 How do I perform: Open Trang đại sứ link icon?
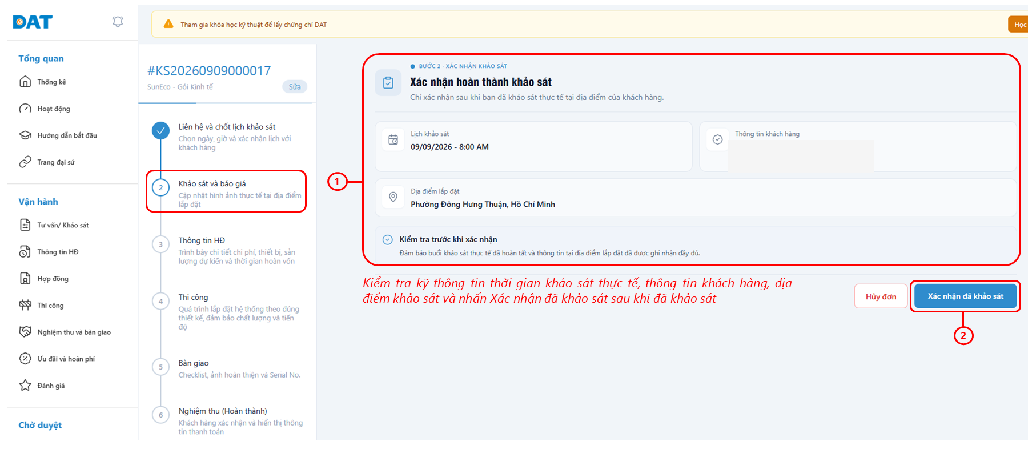point(25,162)
